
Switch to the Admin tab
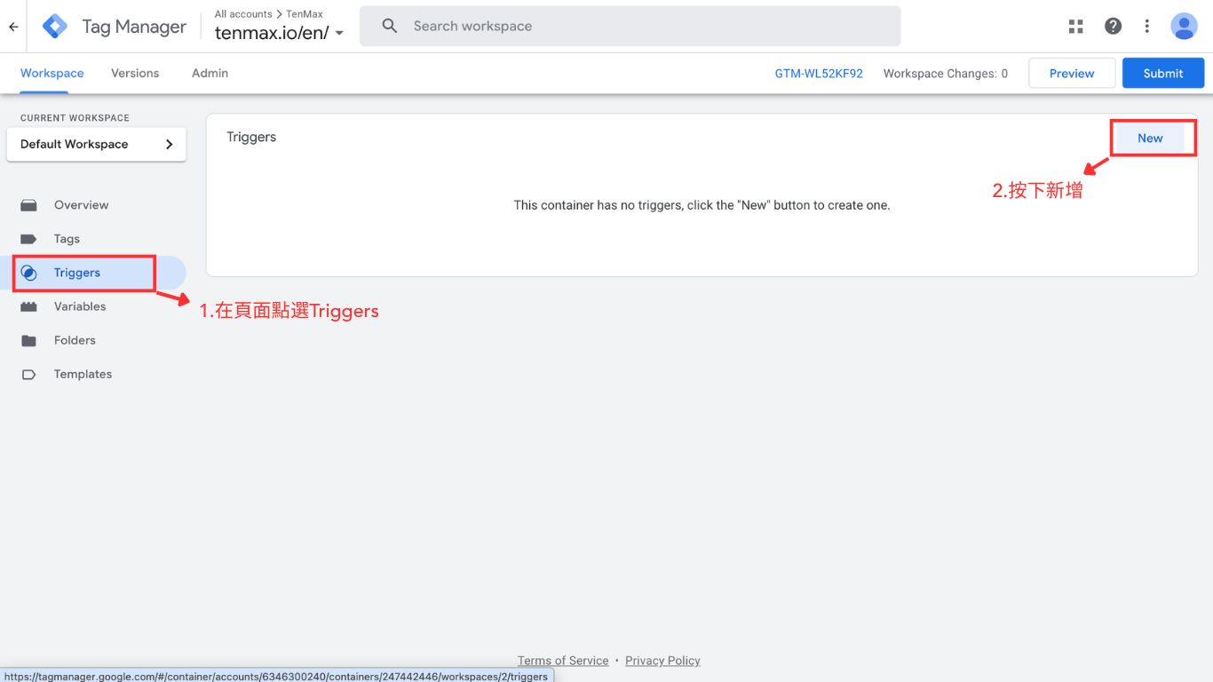point(210,74)
